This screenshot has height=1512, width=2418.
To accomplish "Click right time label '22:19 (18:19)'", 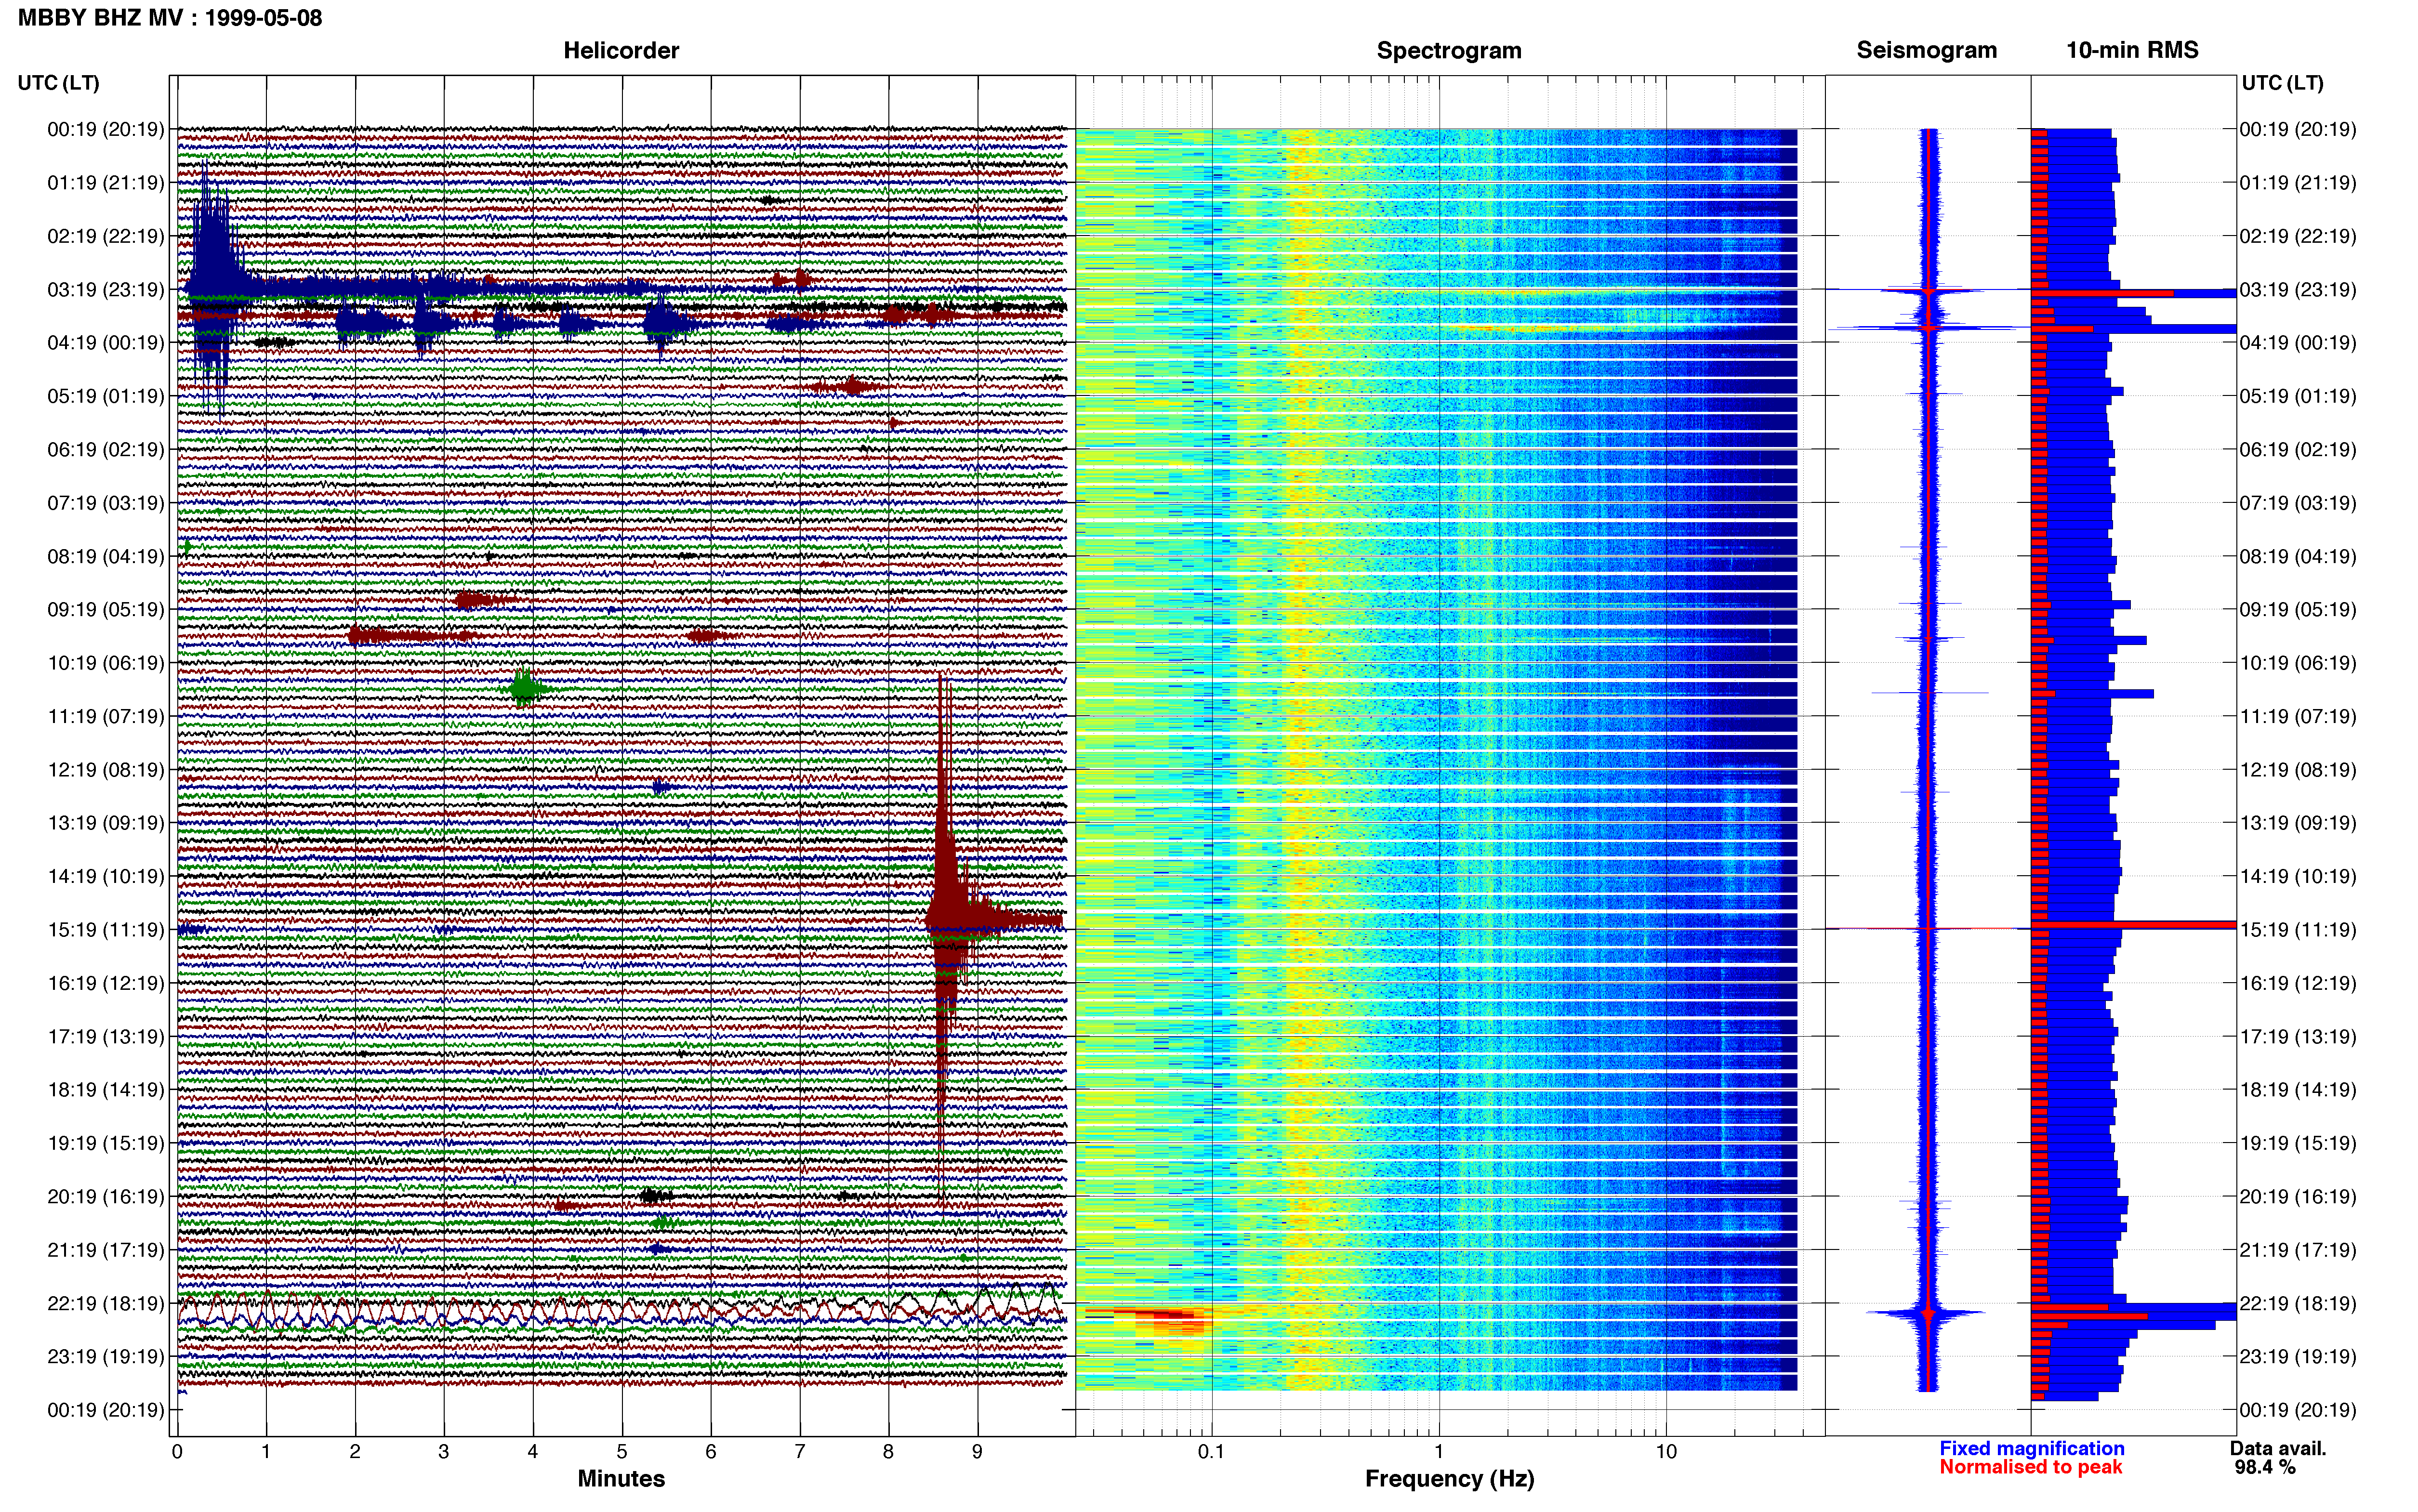I will click(2298, 1303).
